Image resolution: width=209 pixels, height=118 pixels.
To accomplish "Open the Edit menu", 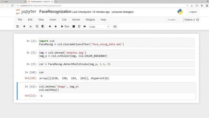I will click(30, 20).
